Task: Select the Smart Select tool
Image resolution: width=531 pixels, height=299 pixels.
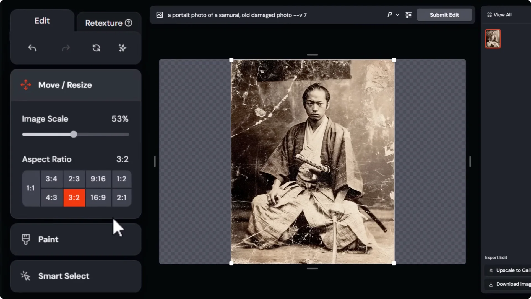Action: [64, 276]
